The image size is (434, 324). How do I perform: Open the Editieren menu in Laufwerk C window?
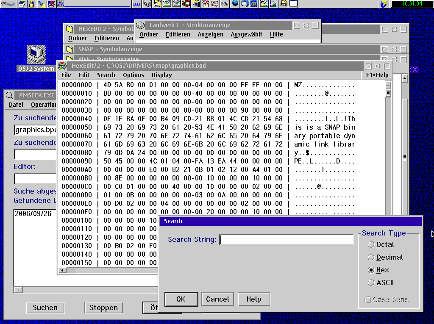pos(178,35)
